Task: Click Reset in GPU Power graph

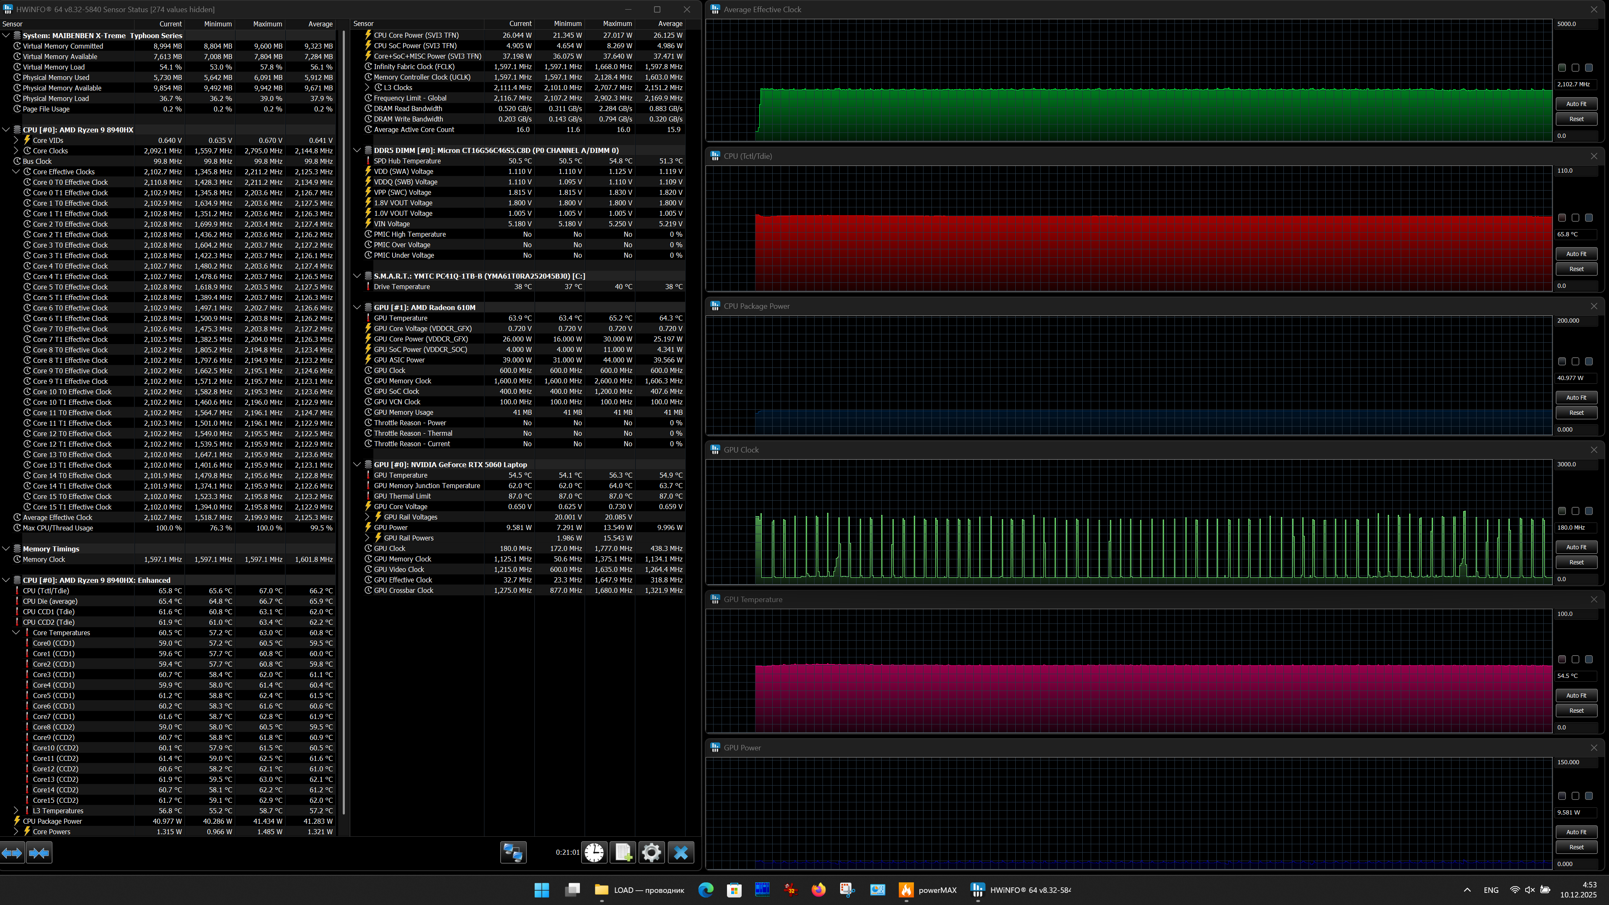Action: click(x=1576, y=847)
